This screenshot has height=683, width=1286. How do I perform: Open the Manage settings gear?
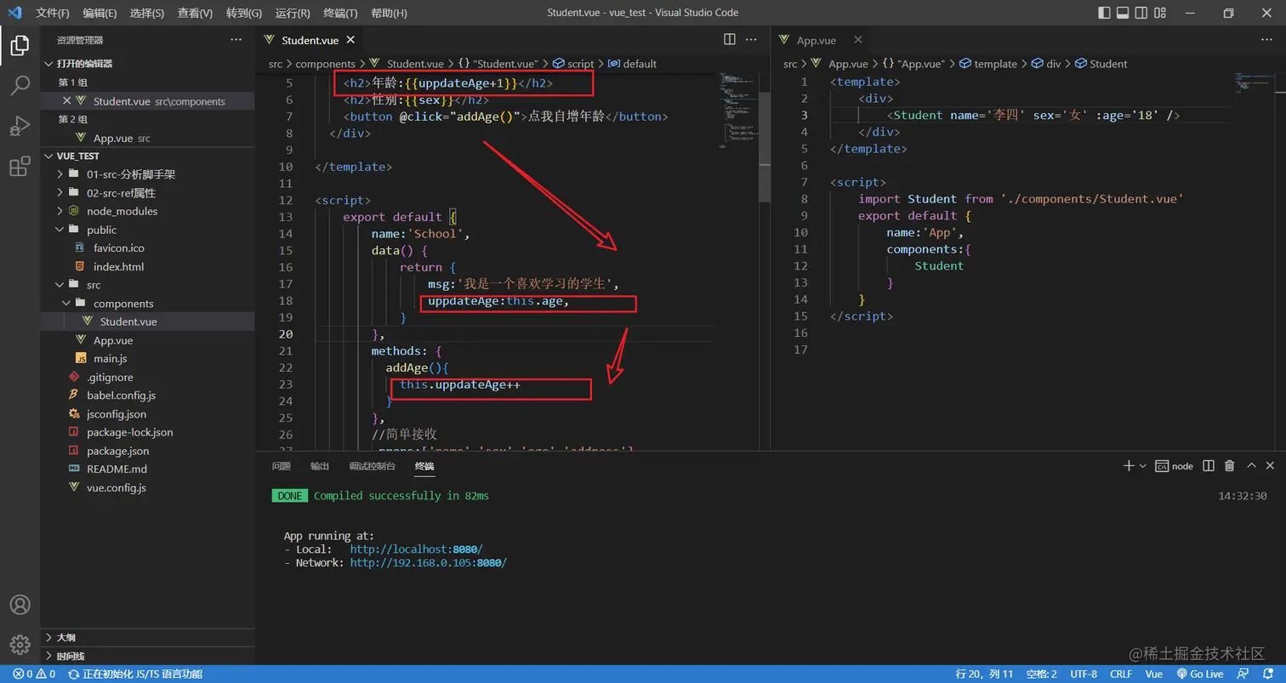coord(20,644)
